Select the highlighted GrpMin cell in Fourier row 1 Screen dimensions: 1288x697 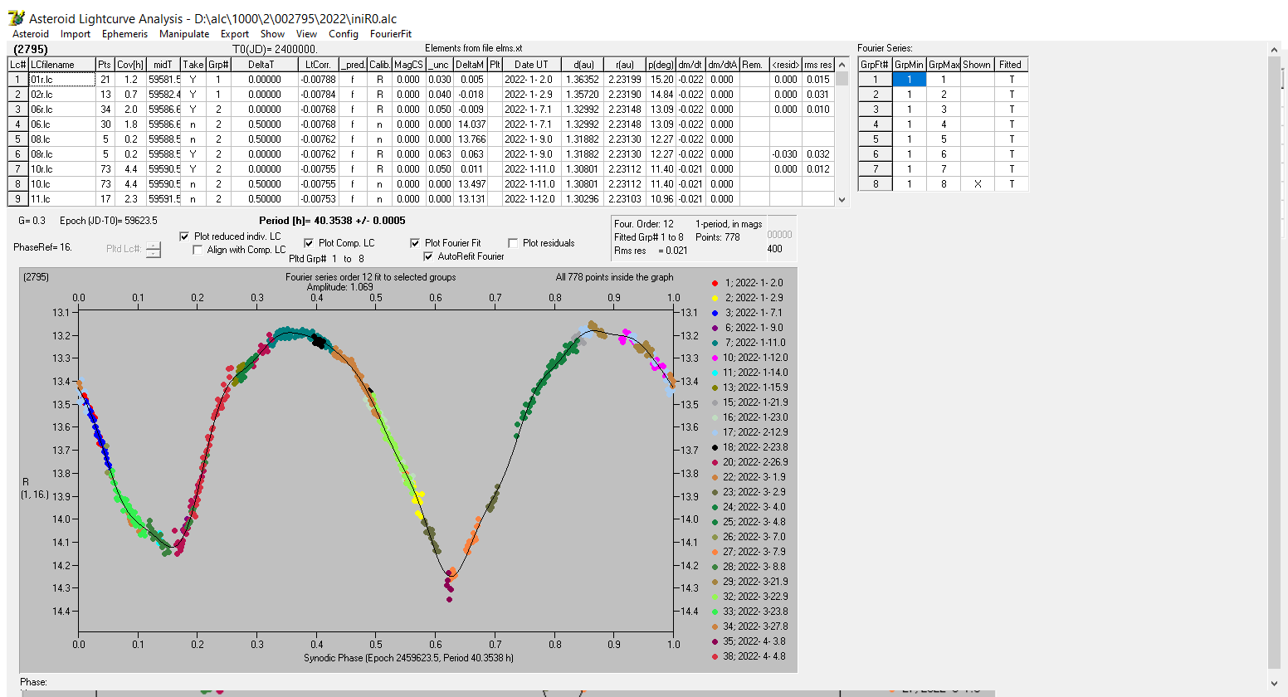pyautogui.click(x=909, y=80)
